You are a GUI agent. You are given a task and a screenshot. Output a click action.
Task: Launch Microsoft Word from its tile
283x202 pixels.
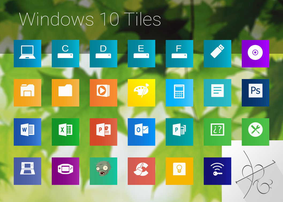27,132
